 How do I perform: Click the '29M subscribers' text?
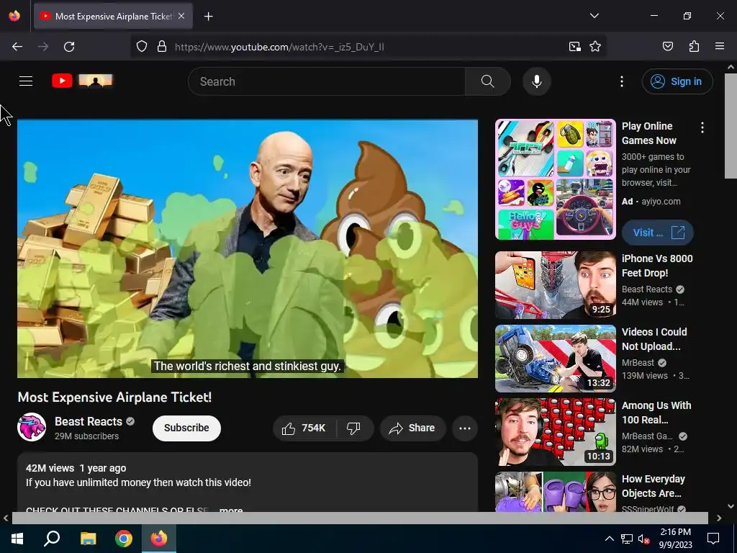tap(86, 436)
